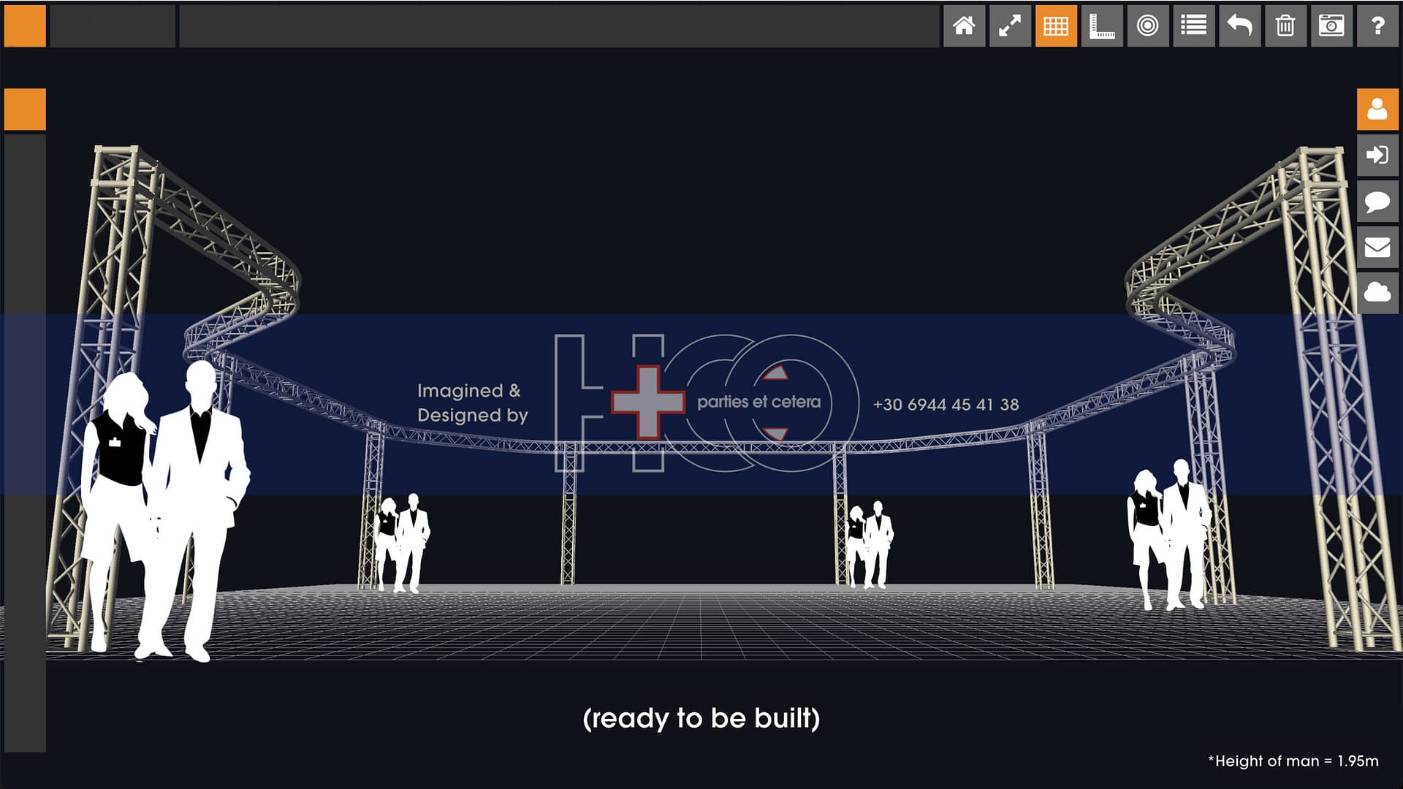Viewport: 1403px width, 789px height.
Task: Undo last action with the arrow icon
Action: [1240, 26]
